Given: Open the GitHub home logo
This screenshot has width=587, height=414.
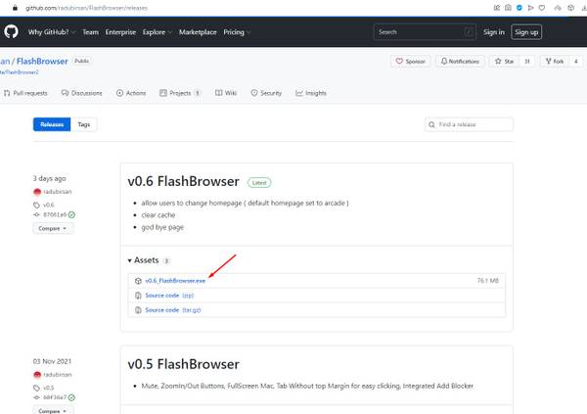Looking at the screenshot, I should pos(11,32).
